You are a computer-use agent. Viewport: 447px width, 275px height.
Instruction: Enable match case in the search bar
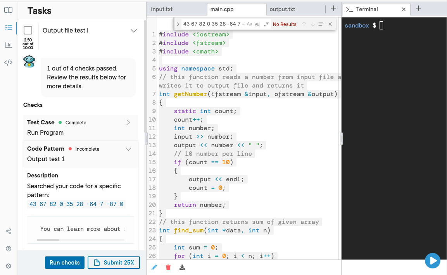(x=249, y=24)
